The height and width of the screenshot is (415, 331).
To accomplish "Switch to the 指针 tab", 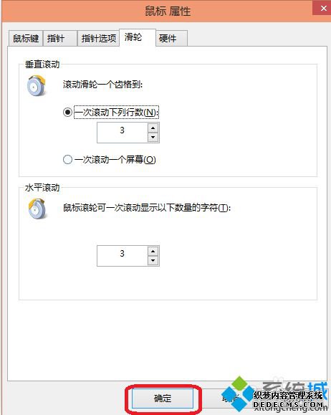I will click(60, 39).
